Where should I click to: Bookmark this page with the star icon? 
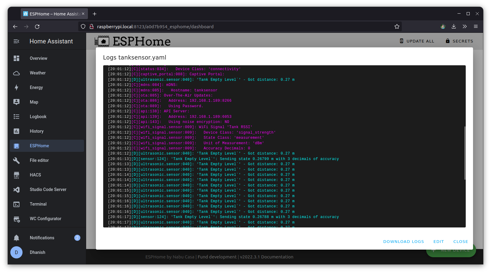pos(397,27)
